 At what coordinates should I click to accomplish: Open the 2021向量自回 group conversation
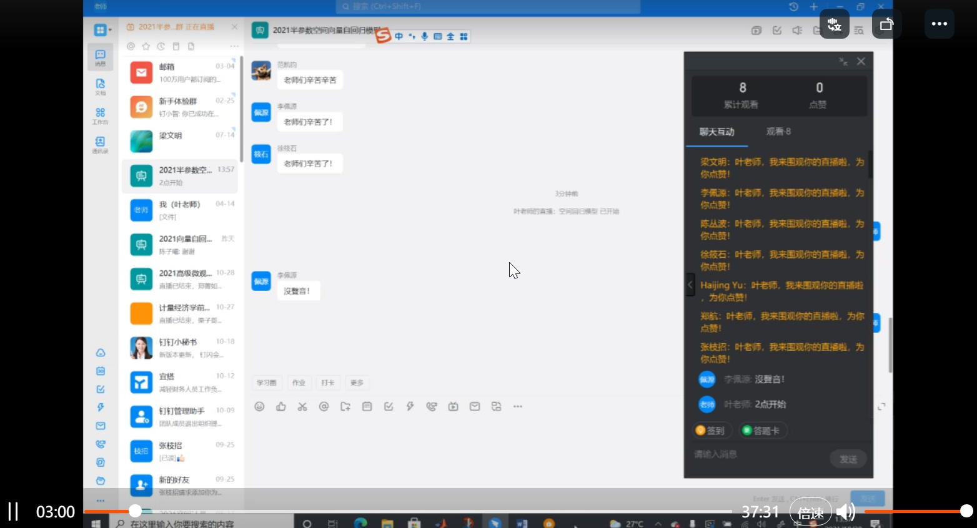click(180, 245)
